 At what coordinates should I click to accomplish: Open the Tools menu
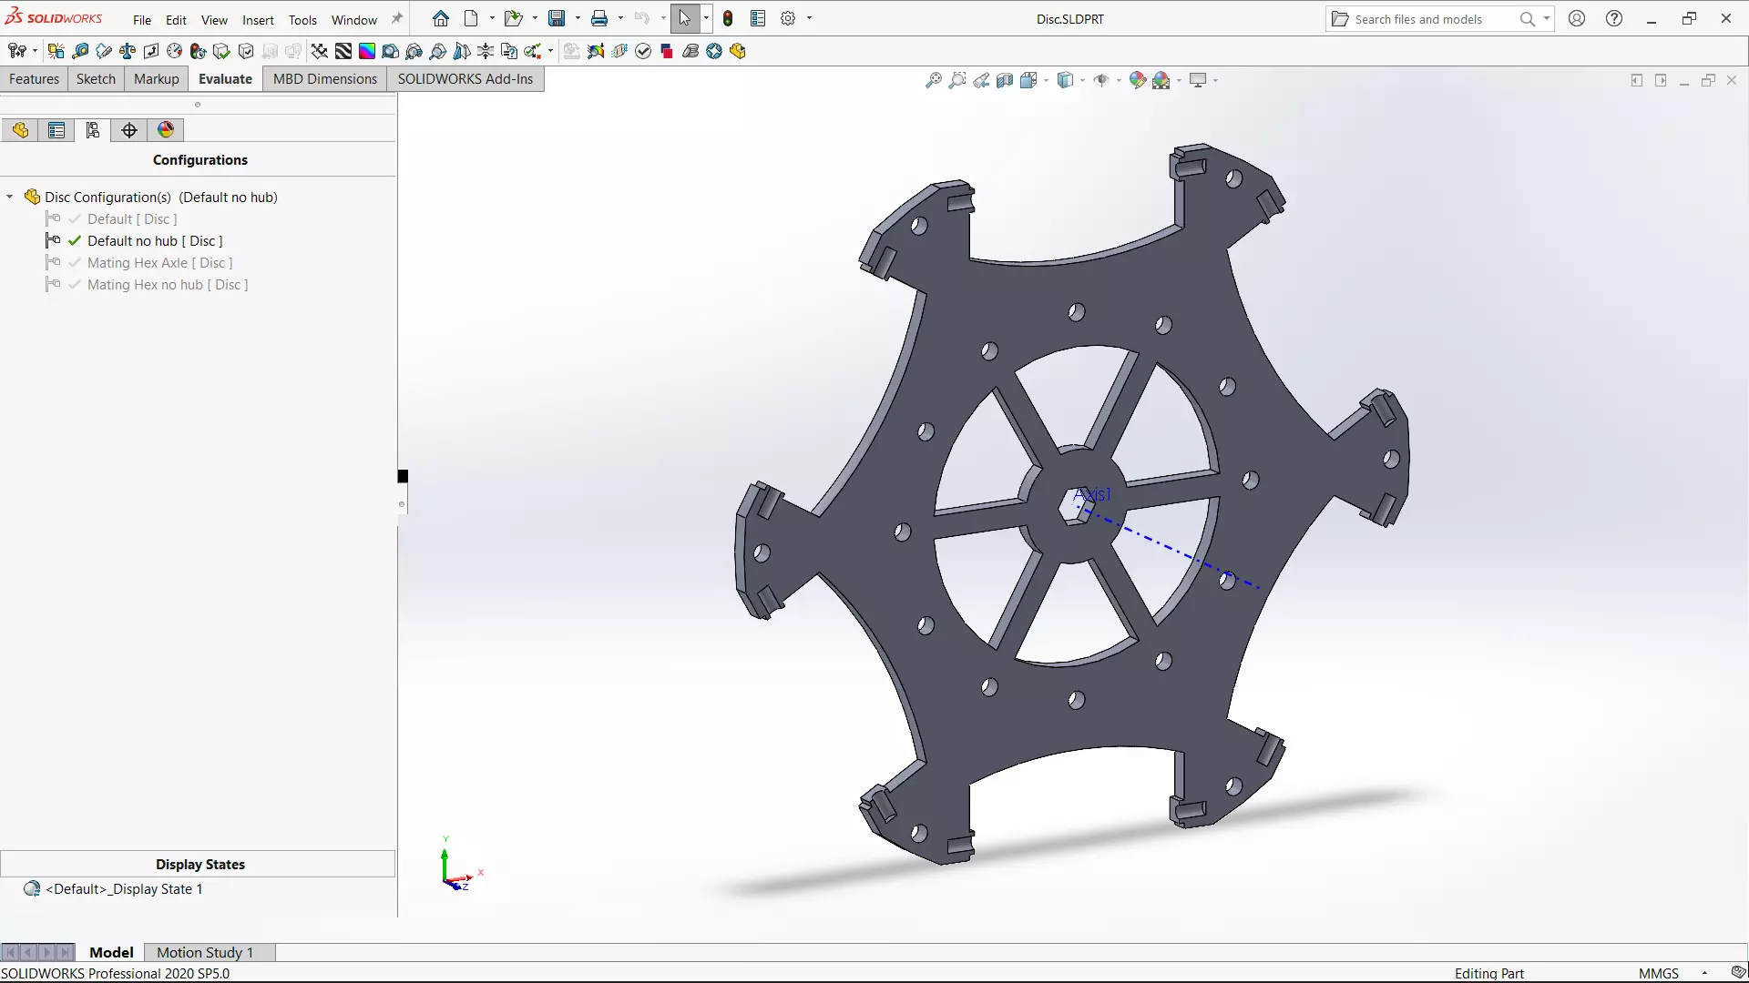point(302,19)
